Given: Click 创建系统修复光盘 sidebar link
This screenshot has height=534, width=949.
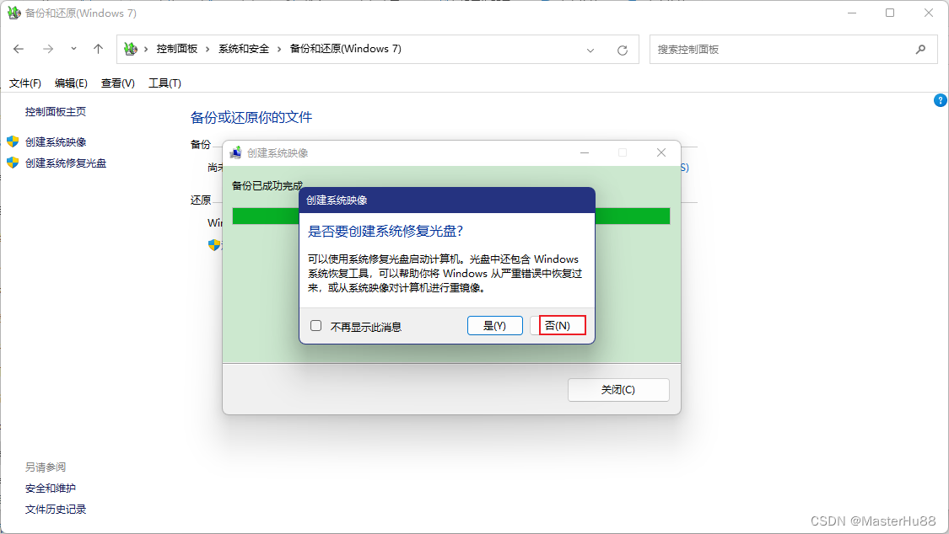Looking at the screenshot, I should [66, 163].
